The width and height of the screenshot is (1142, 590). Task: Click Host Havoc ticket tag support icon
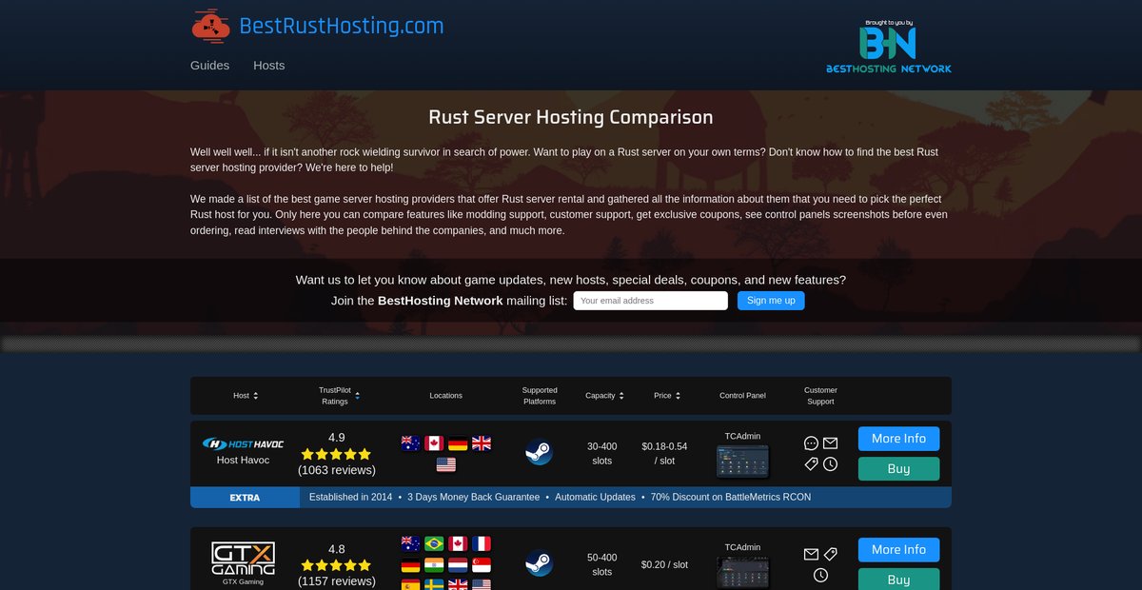point(811,463)
